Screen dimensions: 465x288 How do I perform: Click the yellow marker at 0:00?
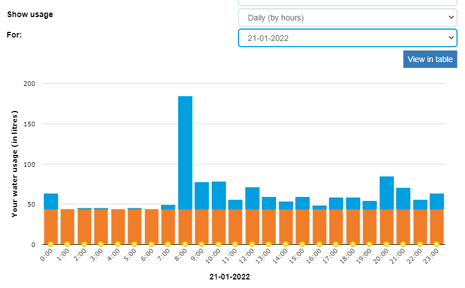click(x=51, y=244)
